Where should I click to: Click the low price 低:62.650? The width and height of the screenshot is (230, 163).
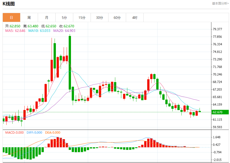[x=49, y=26]
